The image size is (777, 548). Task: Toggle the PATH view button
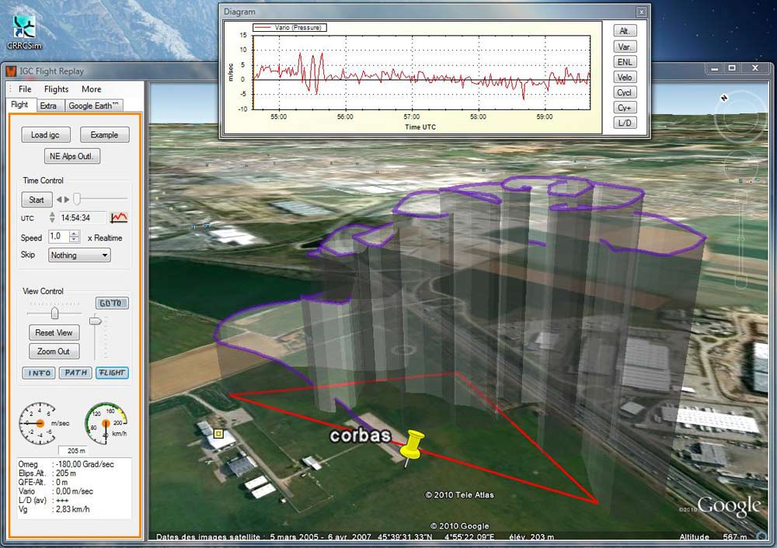75,373
